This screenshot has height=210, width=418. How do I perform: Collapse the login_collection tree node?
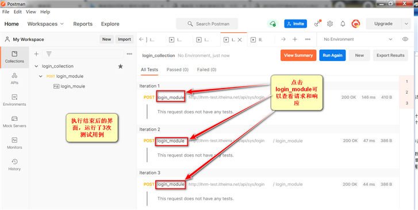tap(37, 66)
